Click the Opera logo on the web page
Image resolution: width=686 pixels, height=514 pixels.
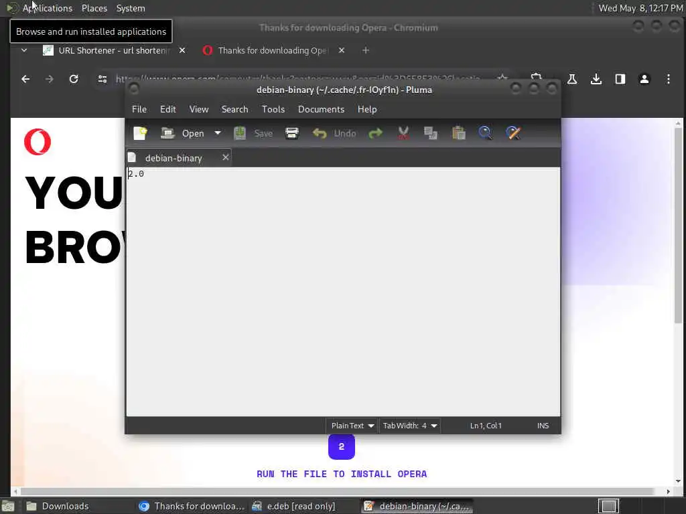[38, 142]
